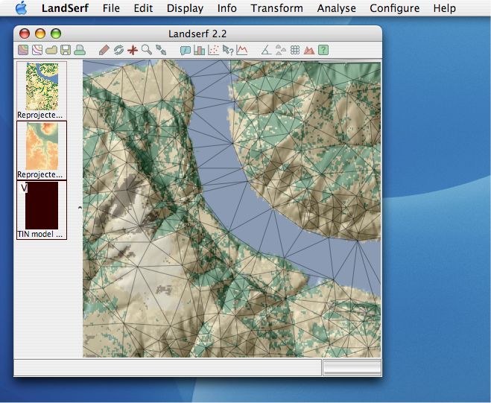Open the Apple menu
This screenshot has height=403, width=491.
22,8
